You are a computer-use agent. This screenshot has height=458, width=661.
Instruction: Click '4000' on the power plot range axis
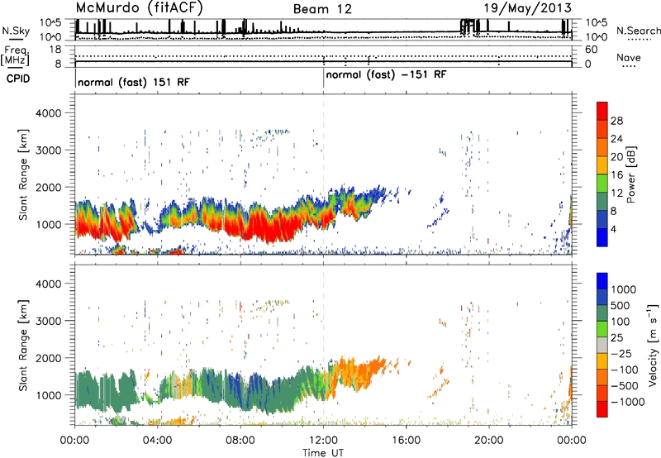point(48,113)
